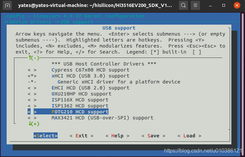This screenshot has width=245, height=157.
Task: Click the < Exit > button
Action: [x=82, y=136]
